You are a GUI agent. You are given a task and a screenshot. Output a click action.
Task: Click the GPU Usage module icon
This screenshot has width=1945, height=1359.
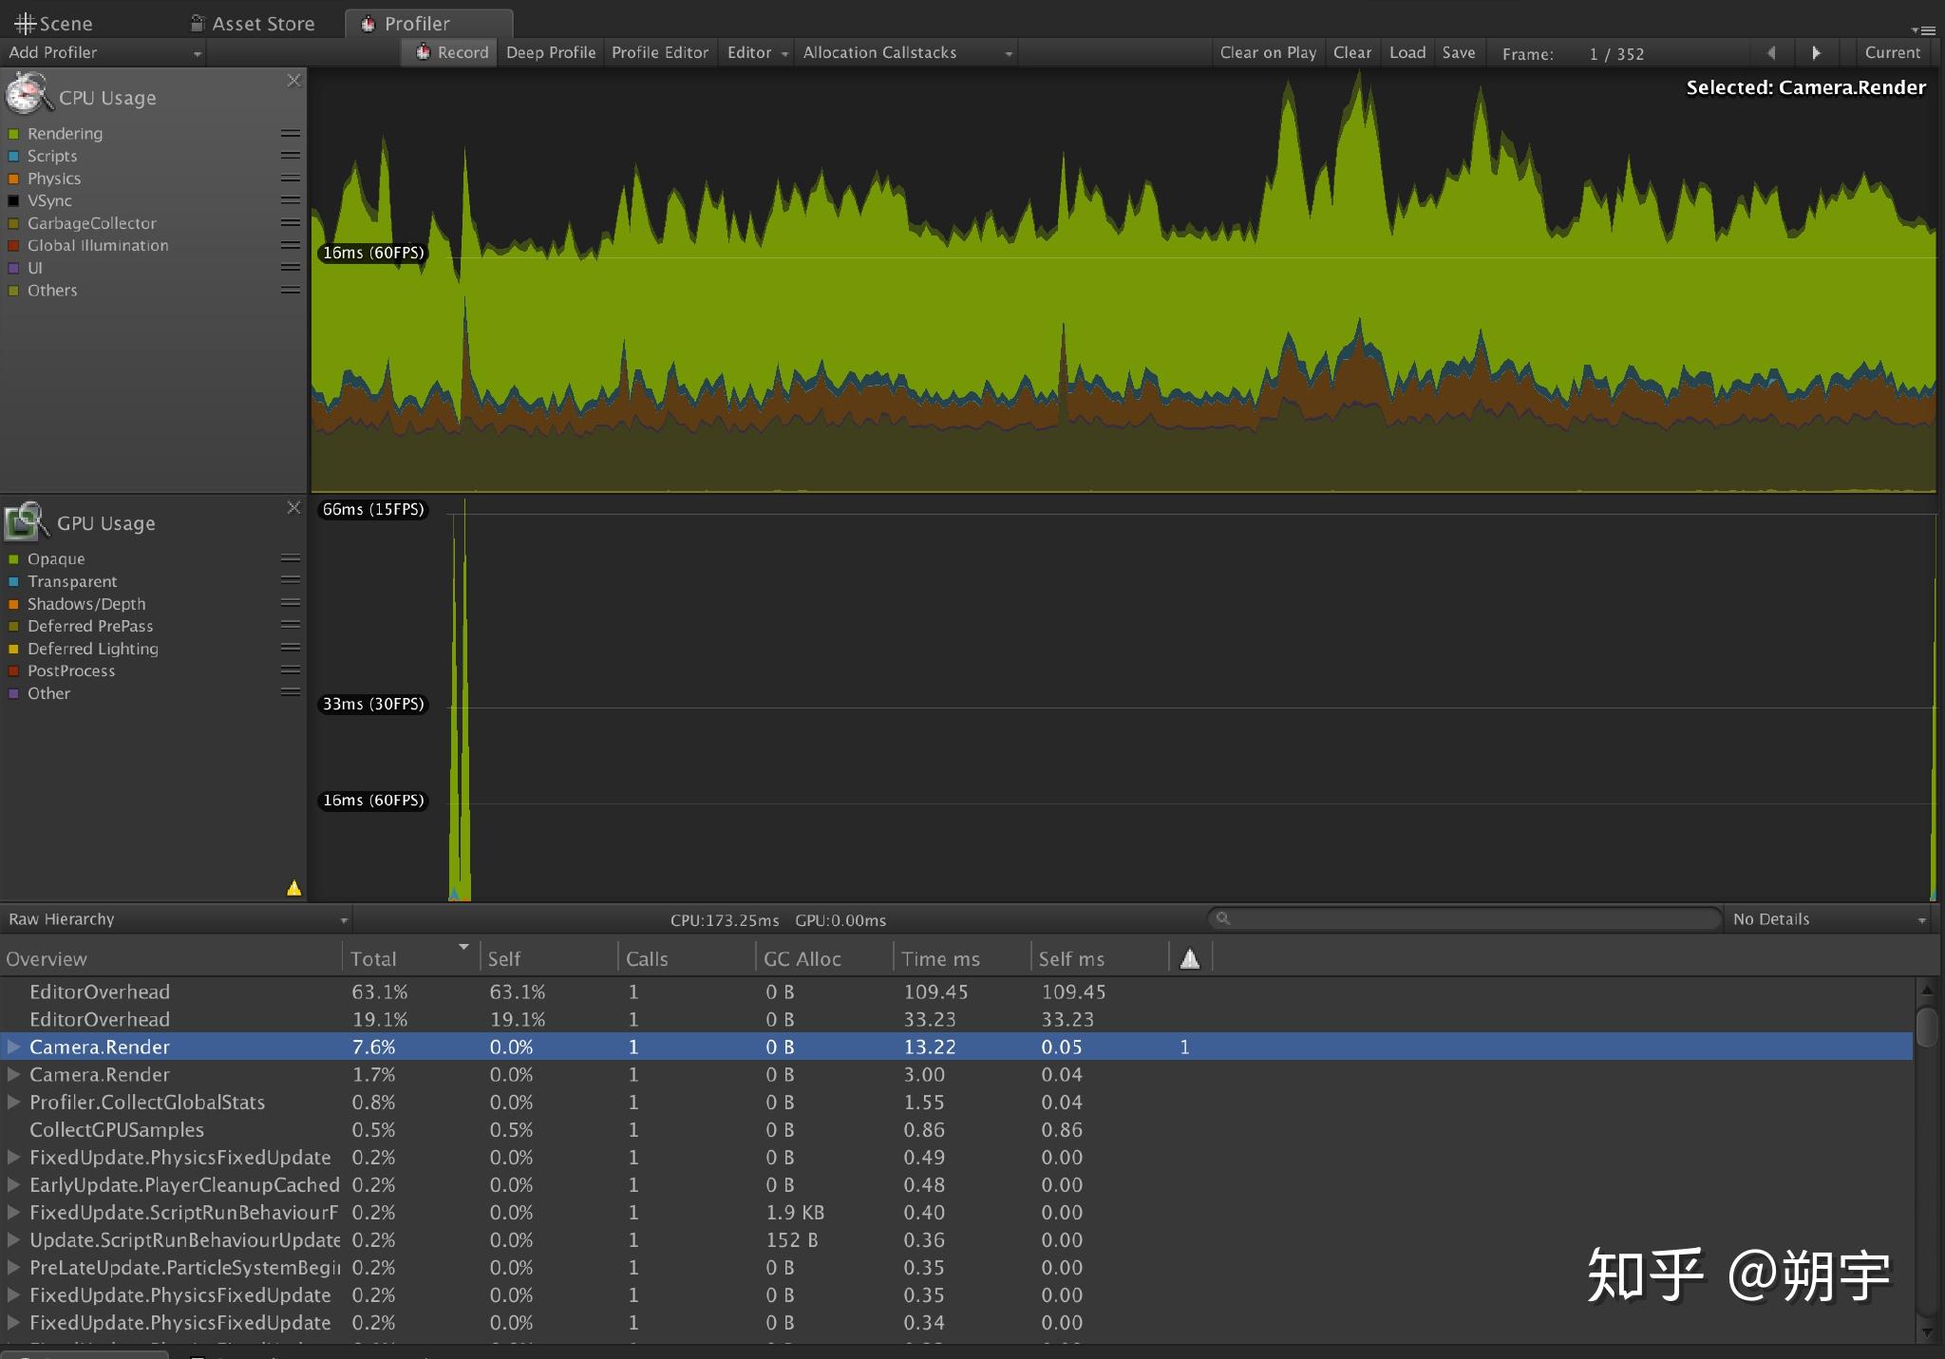coord(26,521)
